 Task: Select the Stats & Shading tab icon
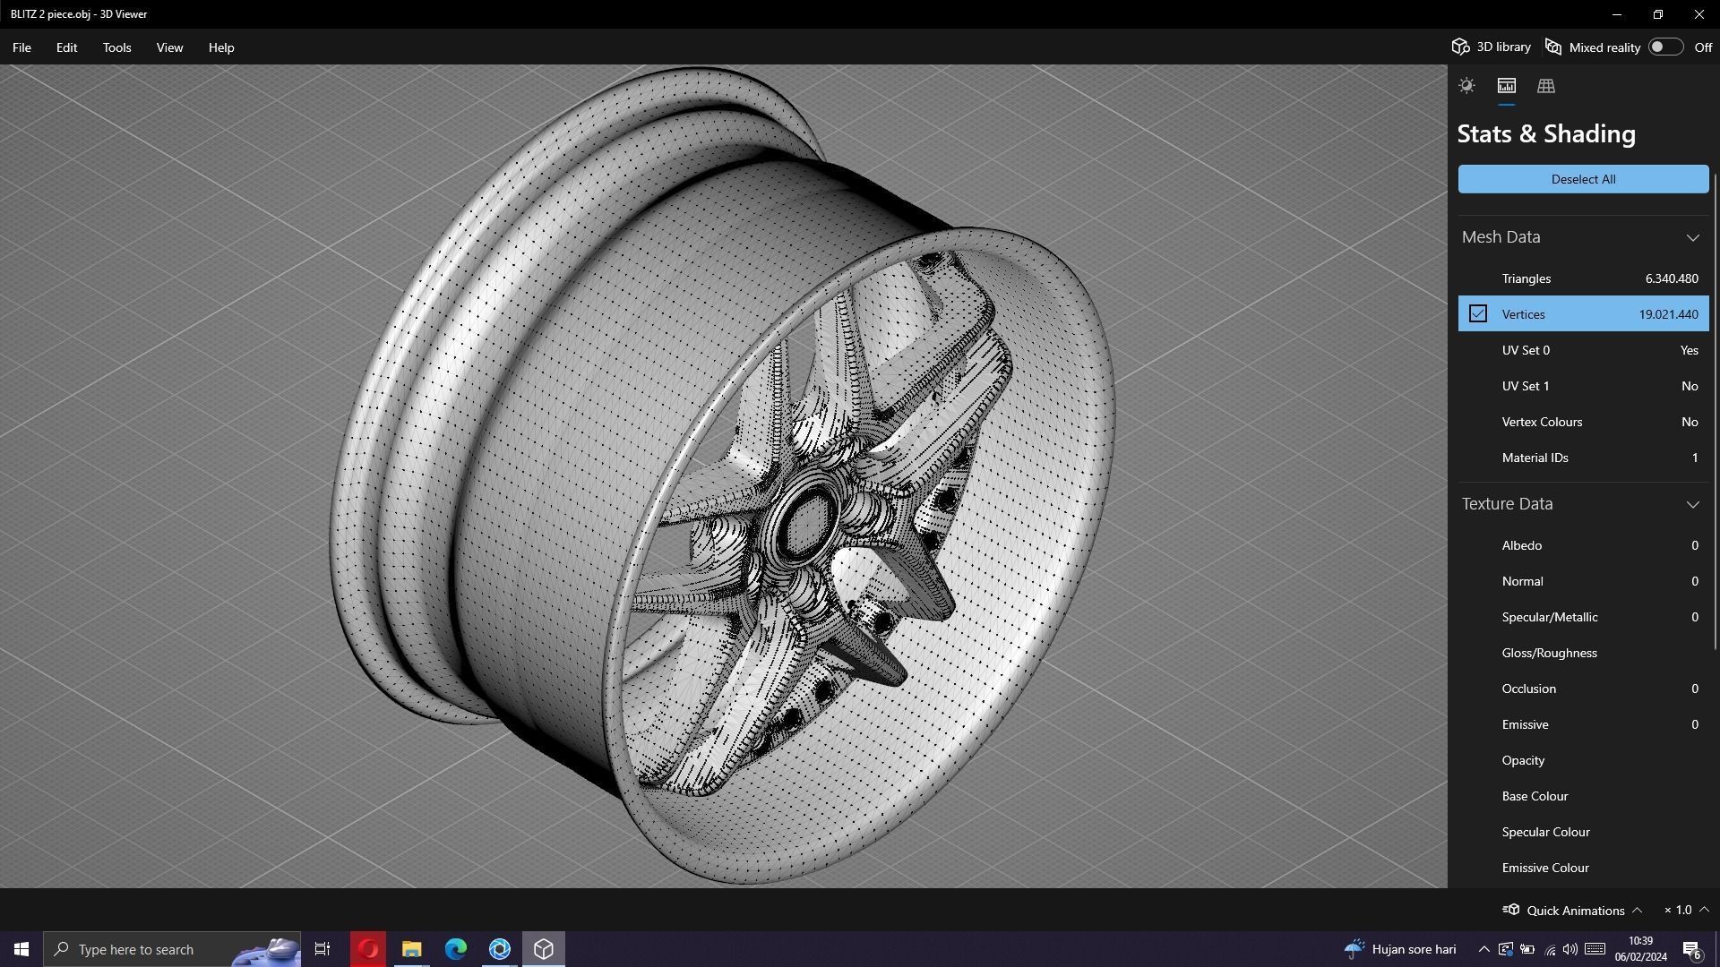(1506, 86)
